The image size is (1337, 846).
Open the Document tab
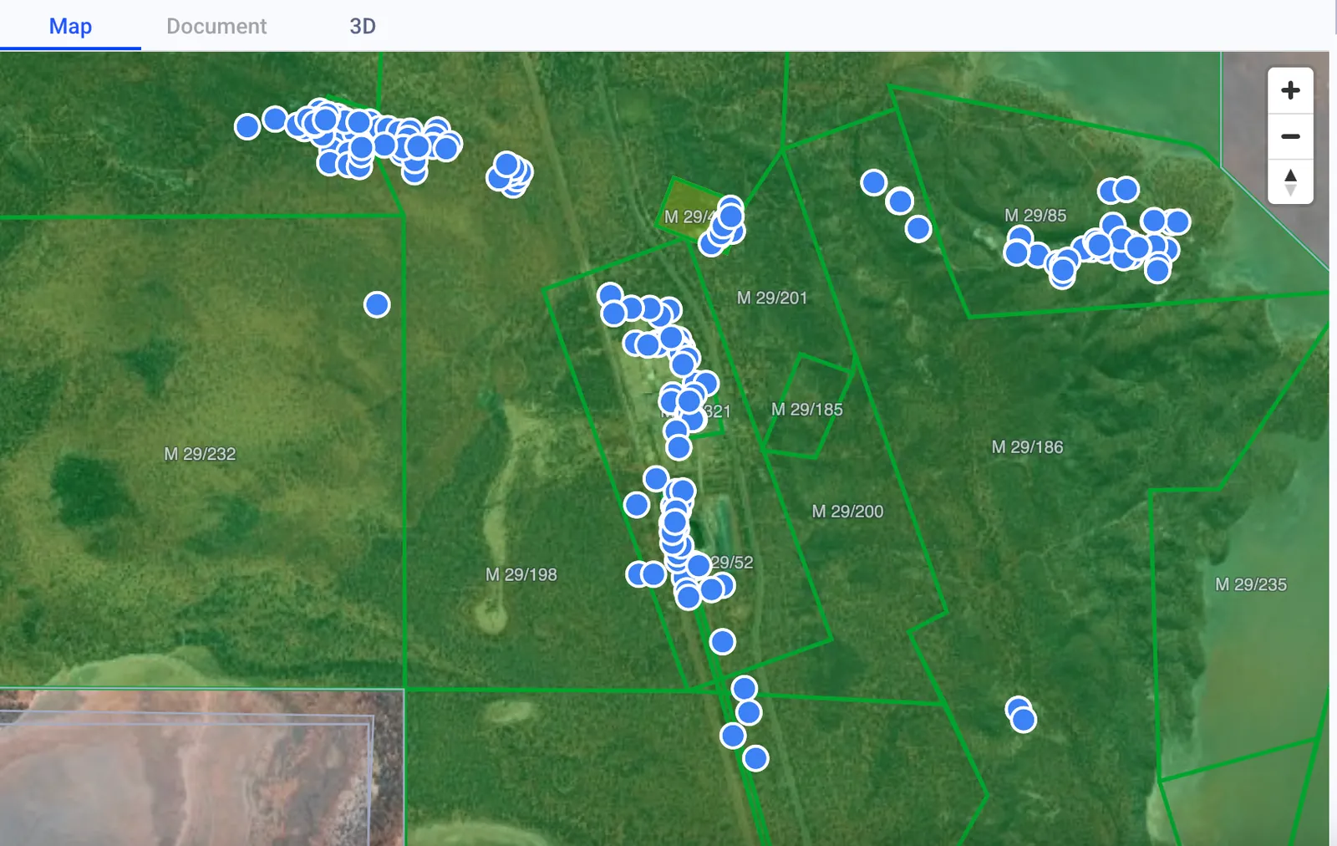pyautogui.click(x=216, y=26)
